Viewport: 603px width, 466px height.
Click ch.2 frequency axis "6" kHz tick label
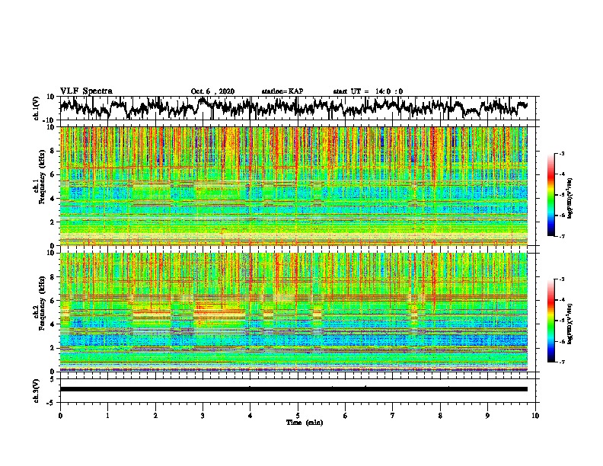click(52, 301)
